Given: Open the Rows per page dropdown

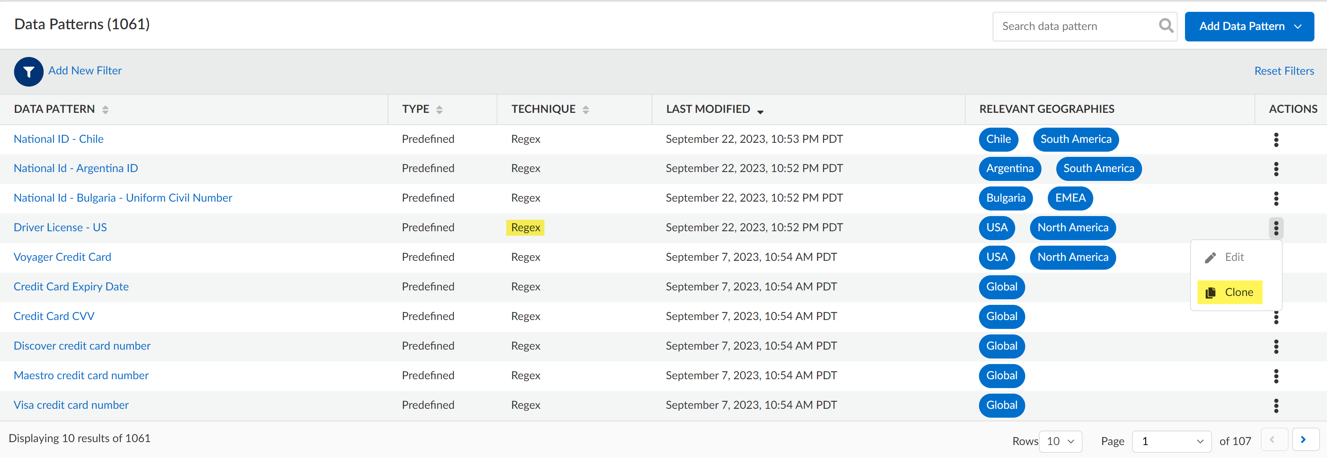Looking at the screenshot, I should point(1060,441).
